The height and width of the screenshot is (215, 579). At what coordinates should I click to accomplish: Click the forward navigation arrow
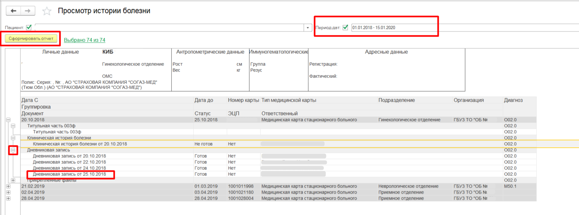point(27,11)
